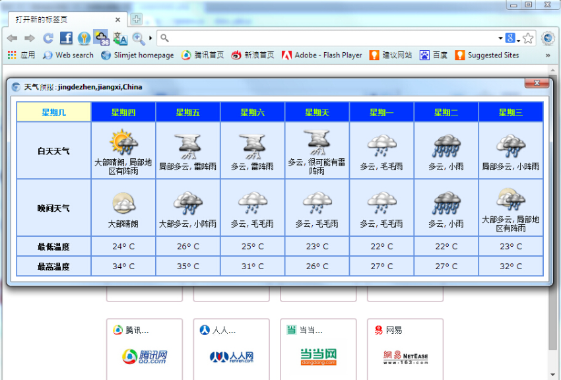
Task: Click in the address bar input field
Action: click(x=330, y=38)
